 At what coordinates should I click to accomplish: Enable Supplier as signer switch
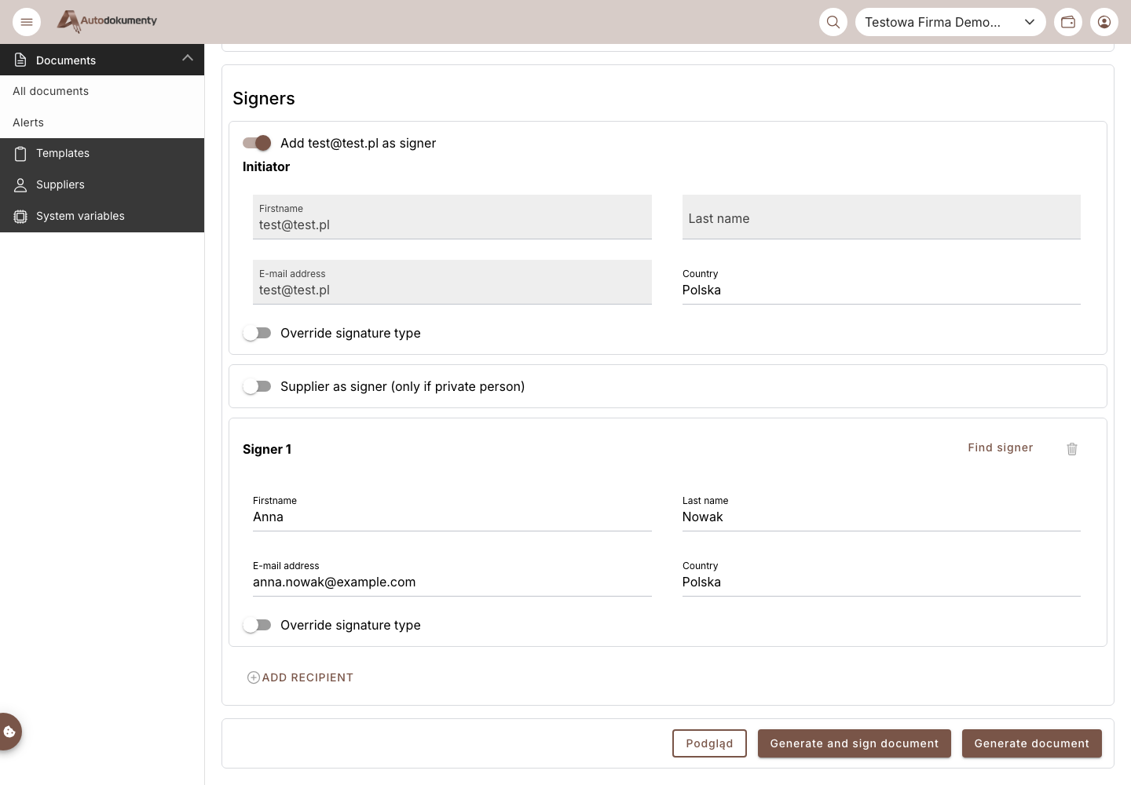click(x=257, y=386)
